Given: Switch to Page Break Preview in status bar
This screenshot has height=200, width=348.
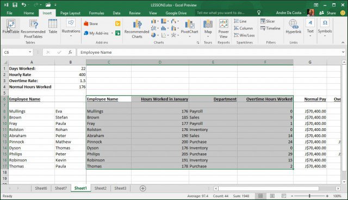Looking at the screenshot, I should pyautogui.click(x=284, y=196).
